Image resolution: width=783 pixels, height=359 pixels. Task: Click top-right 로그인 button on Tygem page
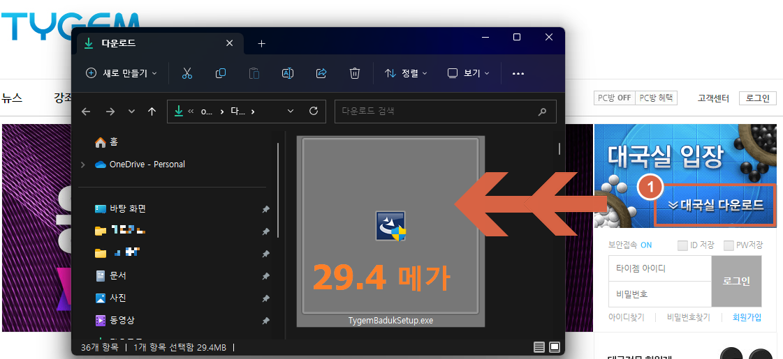point(758,98)
